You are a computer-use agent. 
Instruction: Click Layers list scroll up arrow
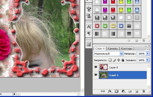[x=148, y=66]
